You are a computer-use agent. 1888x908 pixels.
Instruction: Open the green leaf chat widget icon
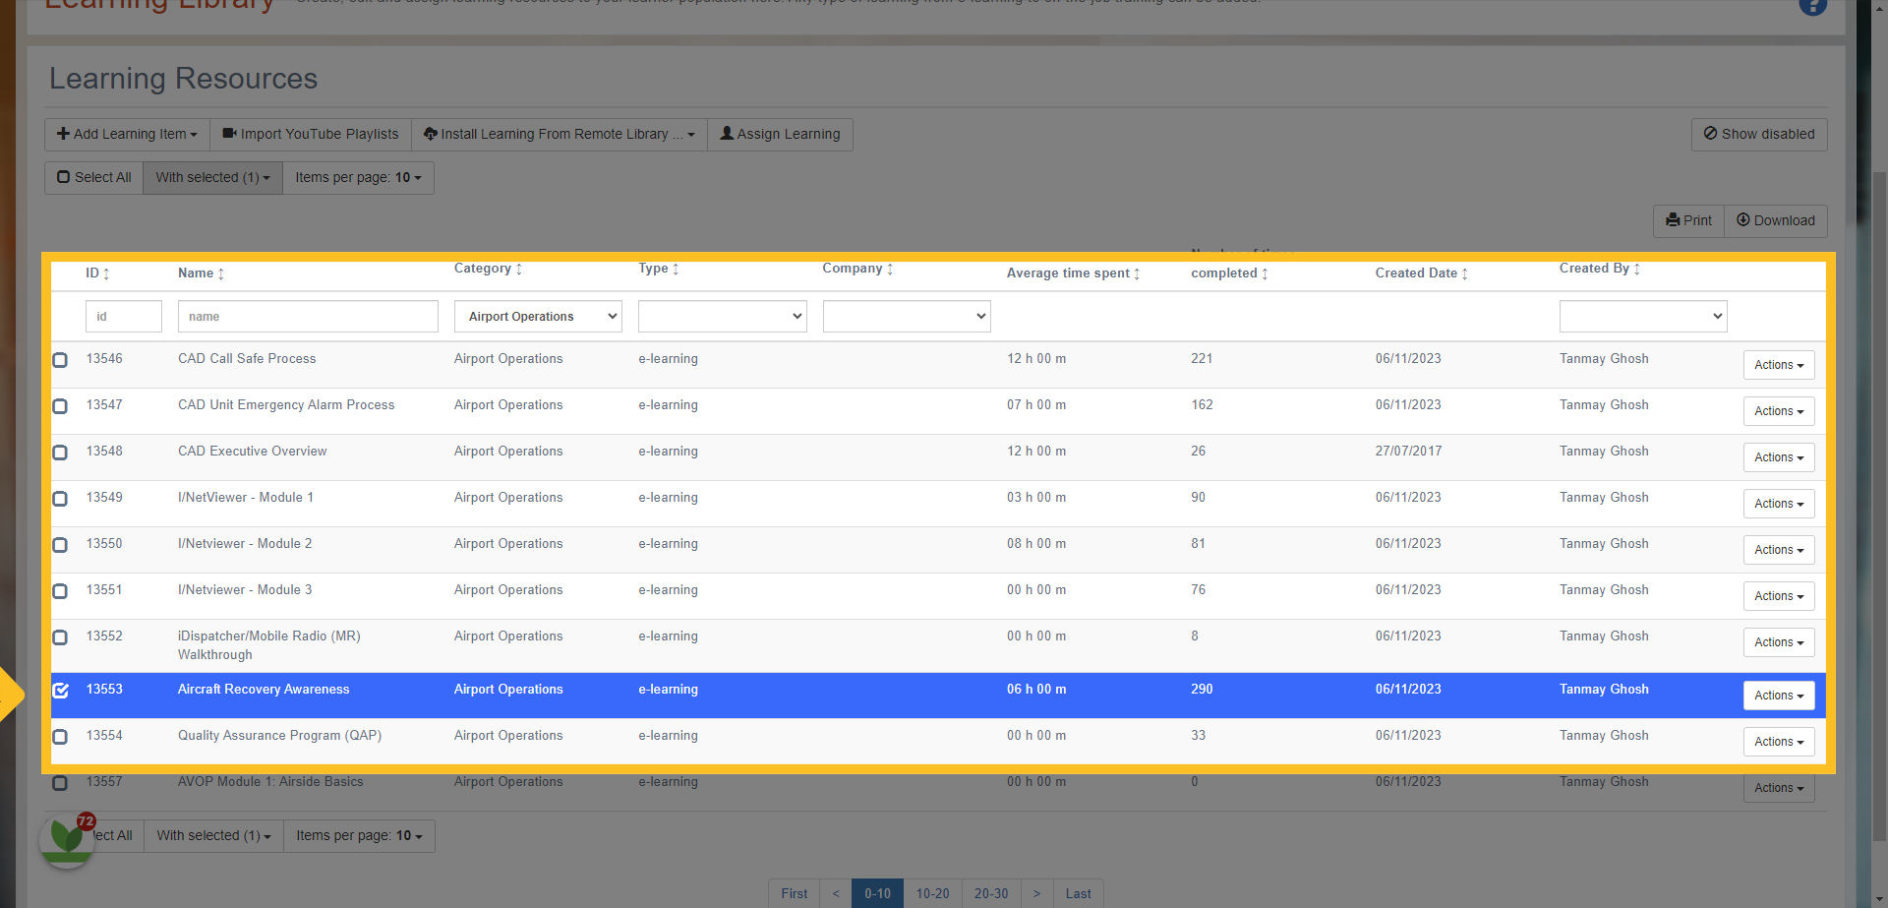click(66, 839)
